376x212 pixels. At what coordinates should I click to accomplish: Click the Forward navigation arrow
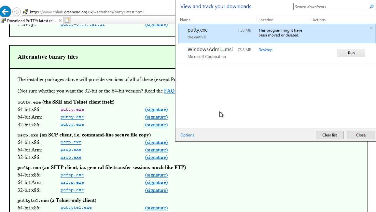[16, 12]
